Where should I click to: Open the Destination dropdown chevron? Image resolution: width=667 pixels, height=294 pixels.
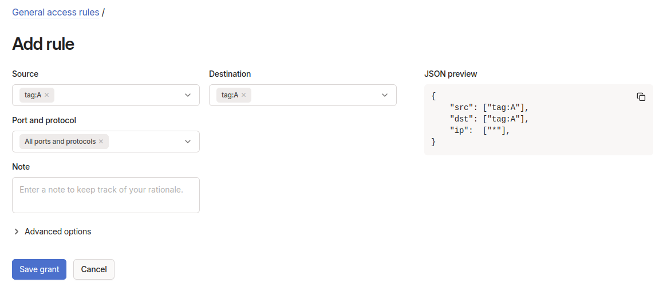[385, 95]
